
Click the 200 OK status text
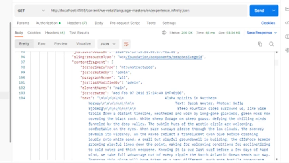[187, 33]
